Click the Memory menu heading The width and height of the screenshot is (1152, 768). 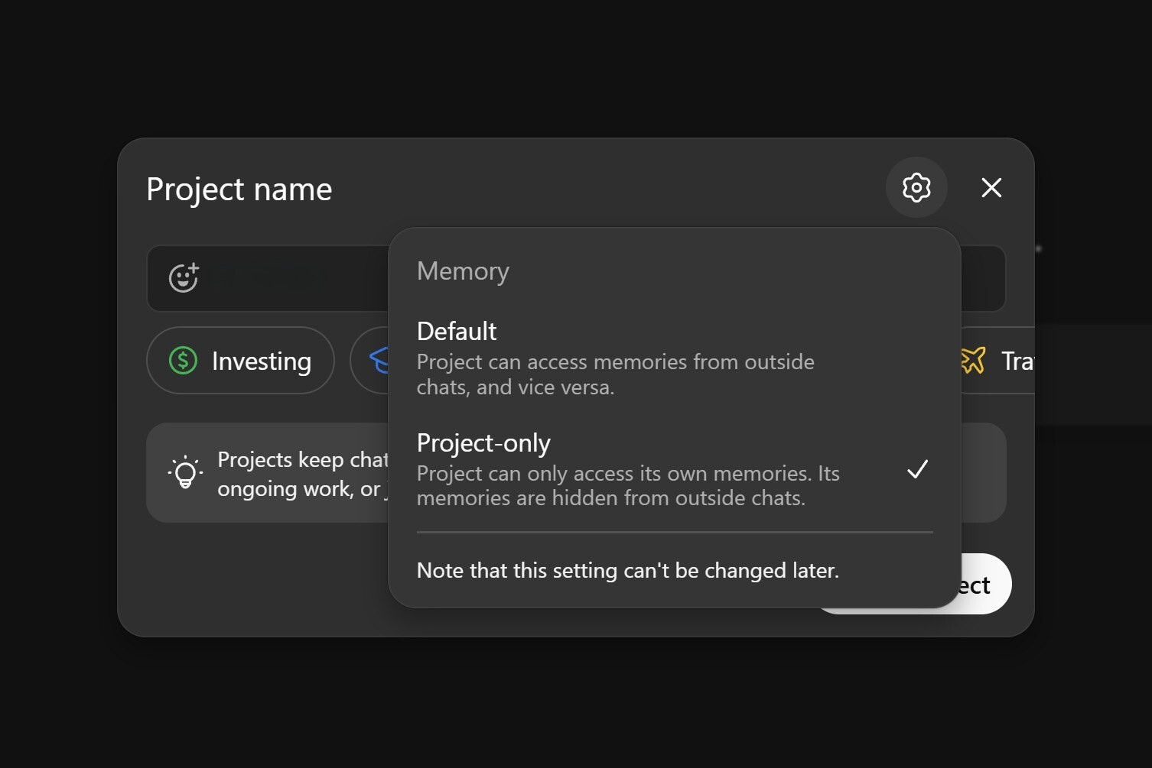pos(463,271)
